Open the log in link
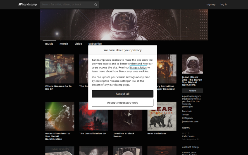This screenshot has width=248, height=155. tap(224, 5)
